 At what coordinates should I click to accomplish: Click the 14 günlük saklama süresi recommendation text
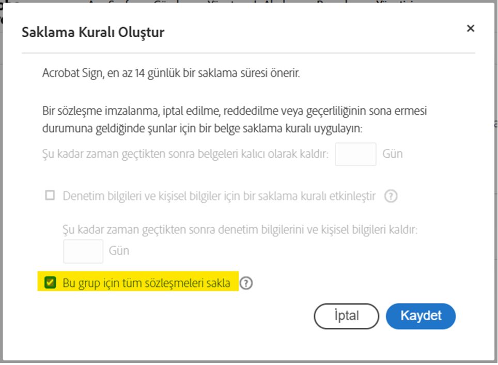pos(171,73)
